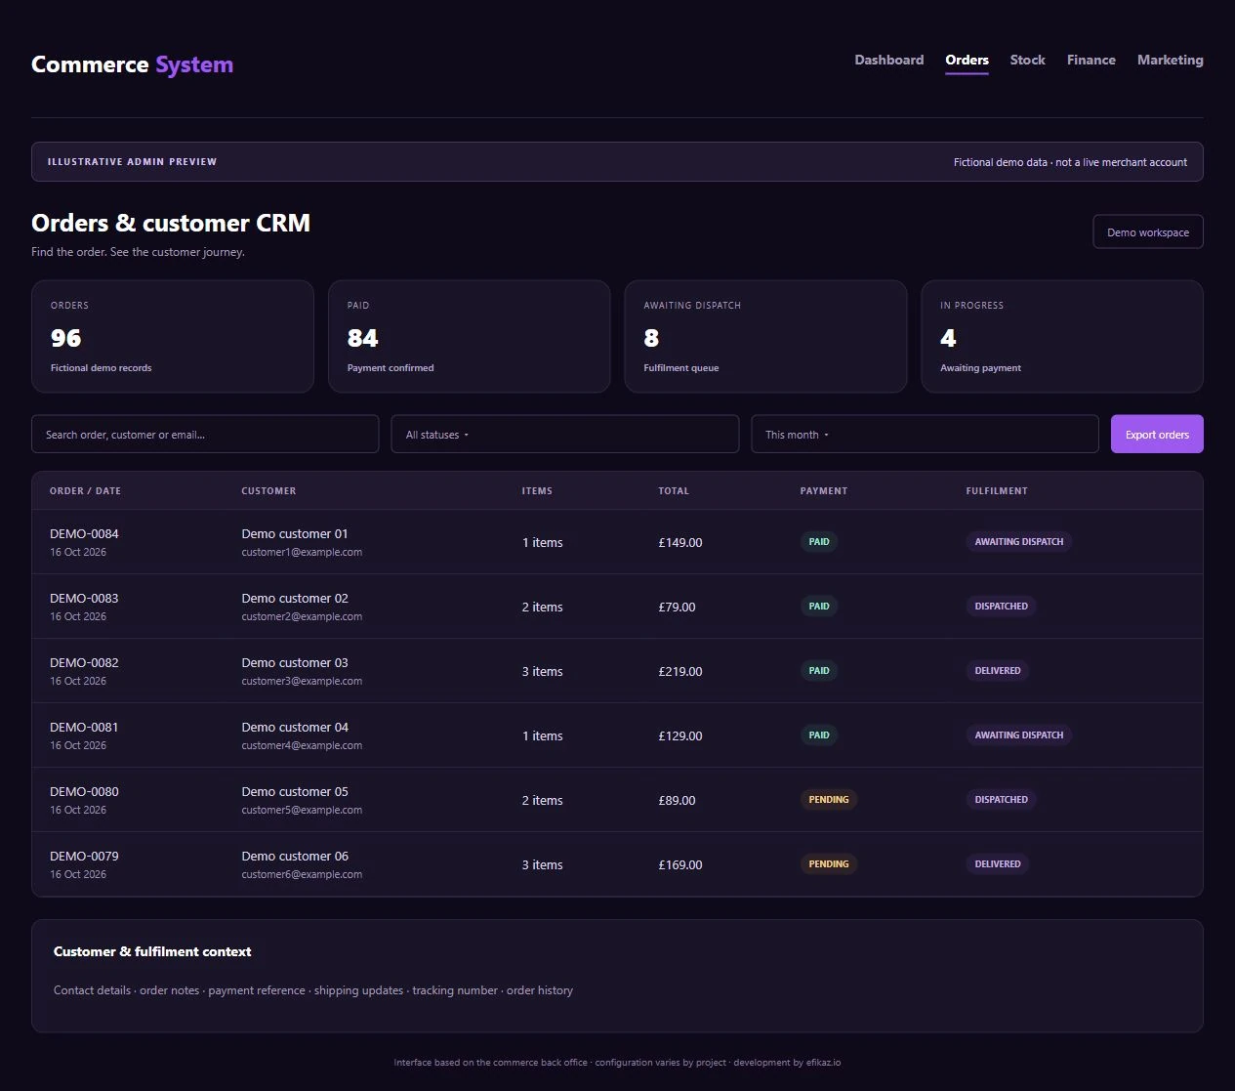Switch to the Orders tab
The height and width of the screenshot is (1091, 1235).
[x=967, y=60]
